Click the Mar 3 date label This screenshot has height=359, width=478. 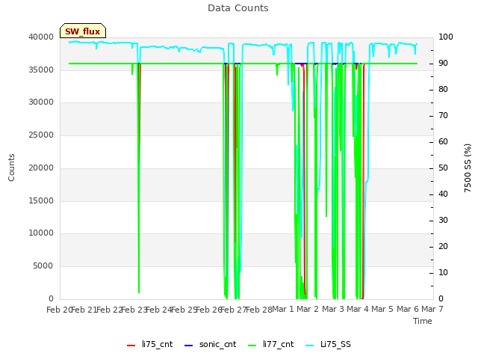(x=333, y=310)
